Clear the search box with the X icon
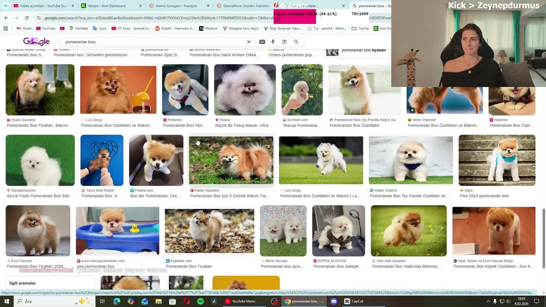 coord(249,42)
